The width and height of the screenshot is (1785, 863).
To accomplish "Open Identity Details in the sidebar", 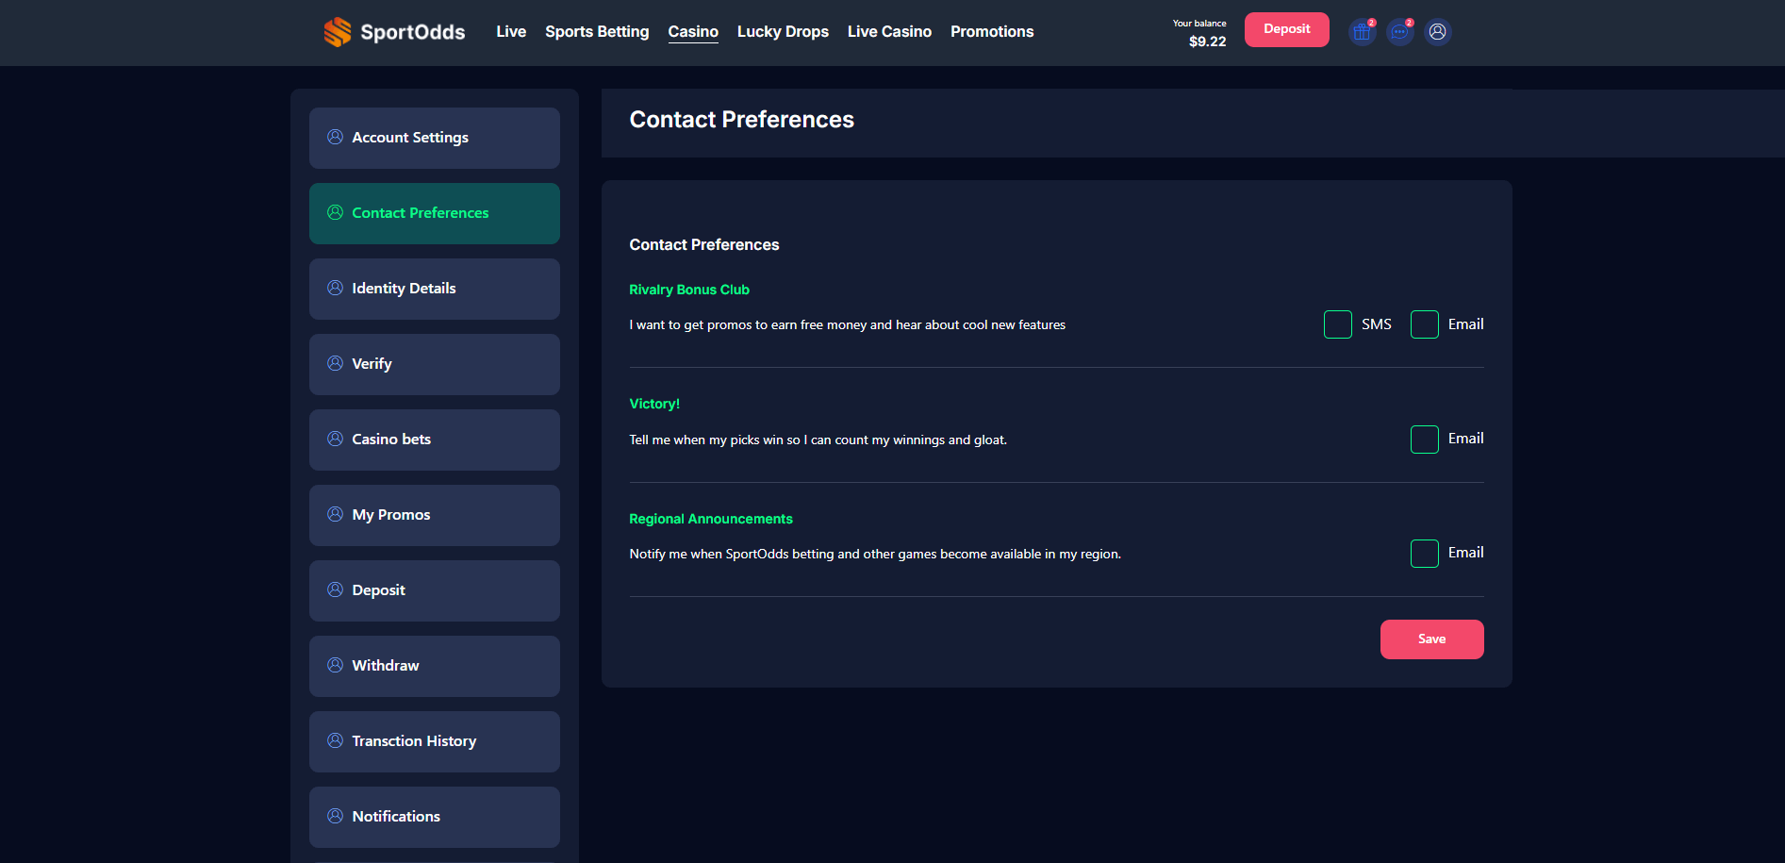I will (x=435, y=289).
